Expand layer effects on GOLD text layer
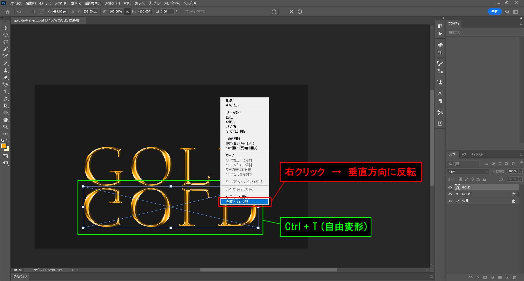The image size is (524, 281). (x=518, y=194)
